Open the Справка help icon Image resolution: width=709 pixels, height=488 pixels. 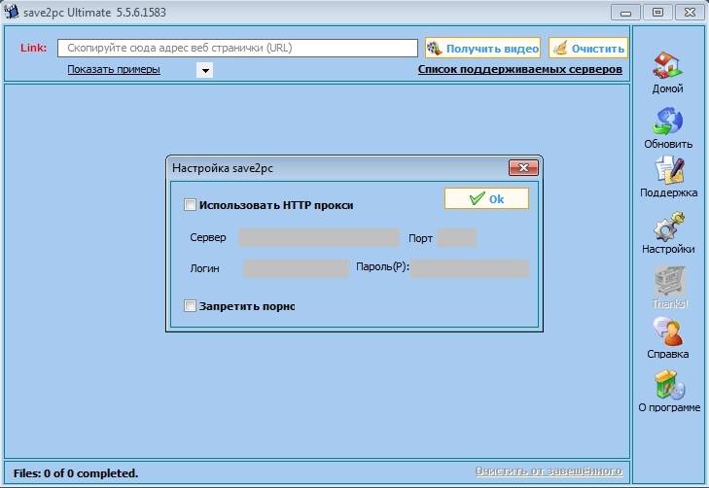668,331
